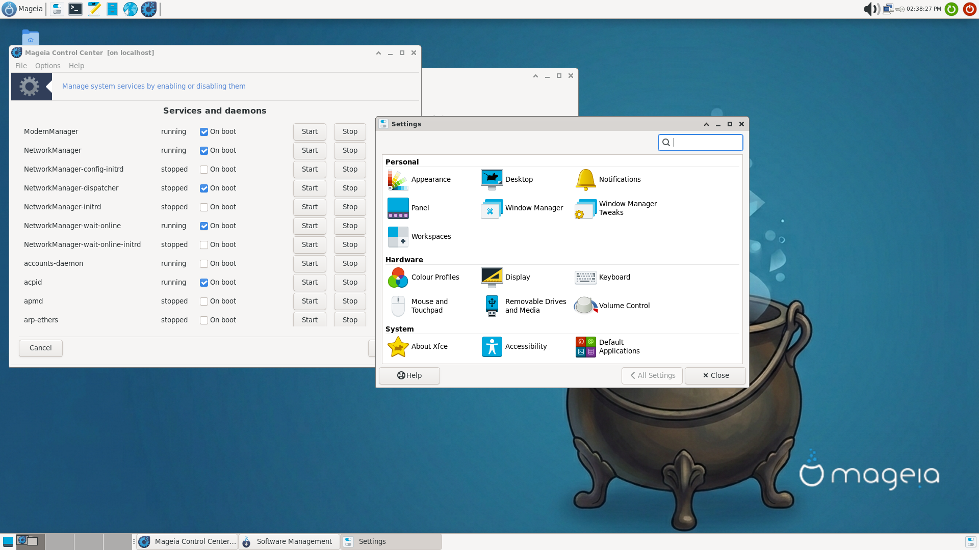The image size is (979, 550).
Task: Enable accounts-daemon on boot
Action: tap(204, 264)
